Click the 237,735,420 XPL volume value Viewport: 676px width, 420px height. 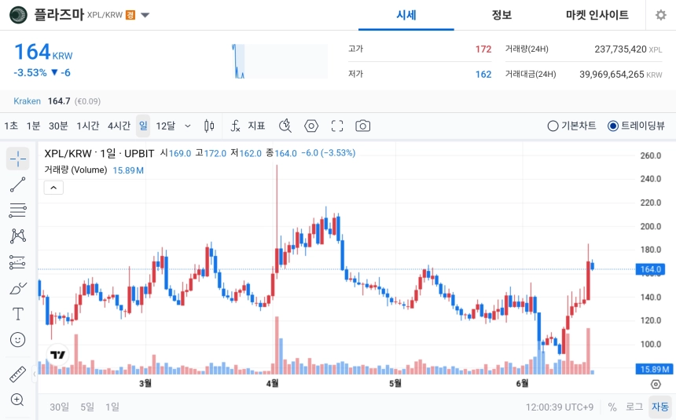[x=628, y=49]
